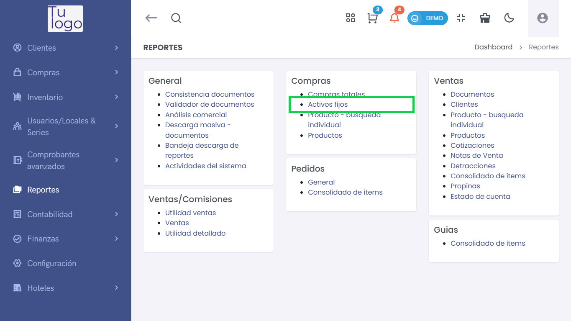Click the red notification count badge

point(399,10)
